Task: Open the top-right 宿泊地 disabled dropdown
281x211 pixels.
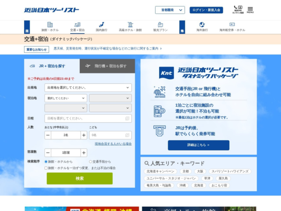Action: pyautogui.click(x=110, y=98)
